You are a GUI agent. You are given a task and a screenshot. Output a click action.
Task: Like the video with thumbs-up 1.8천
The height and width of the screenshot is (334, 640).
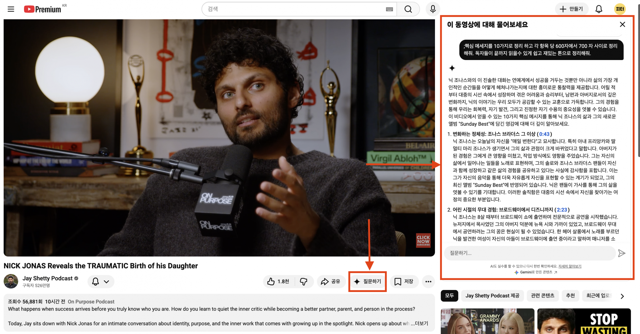click(279, 282)
